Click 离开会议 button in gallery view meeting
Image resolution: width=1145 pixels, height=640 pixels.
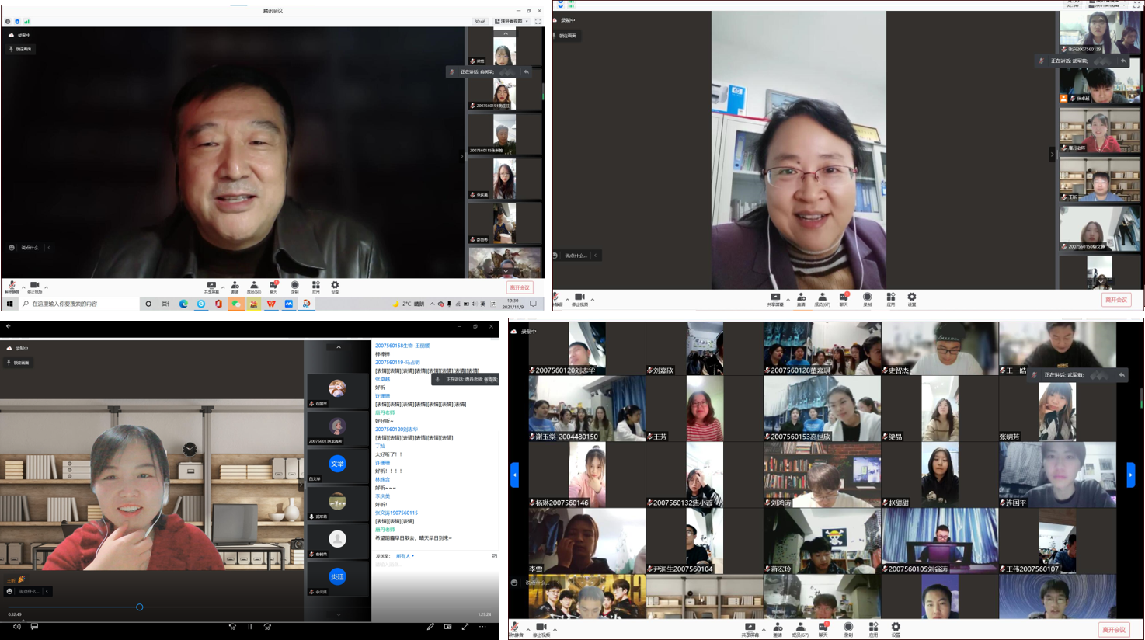pos(1114,630)
